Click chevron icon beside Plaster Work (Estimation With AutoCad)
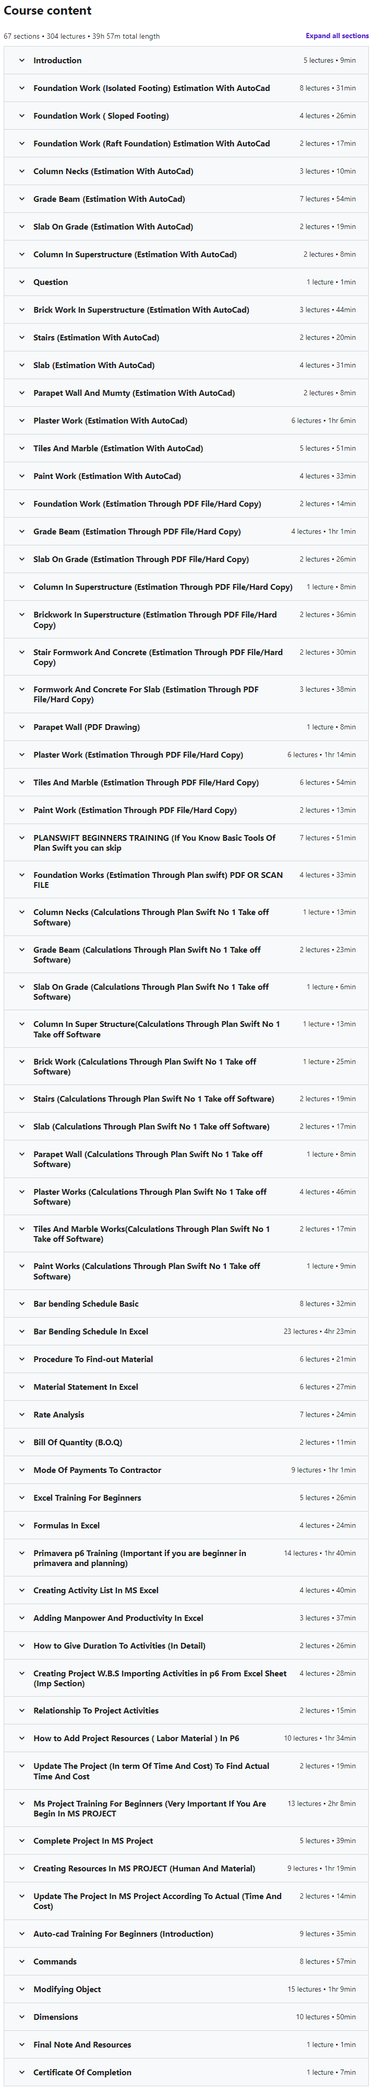 click(x=22, y=421)
